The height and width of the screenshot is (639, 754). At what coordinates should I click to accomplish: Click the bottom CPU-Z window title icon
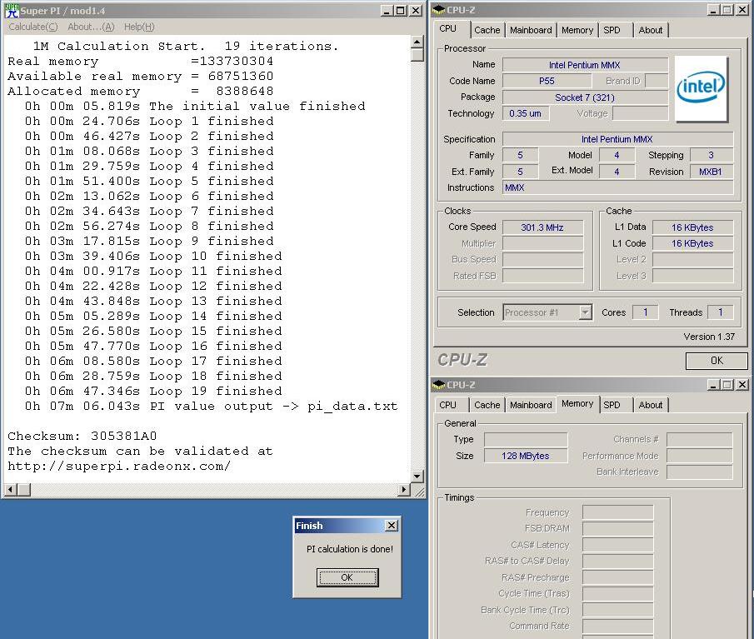pos(438,385)
